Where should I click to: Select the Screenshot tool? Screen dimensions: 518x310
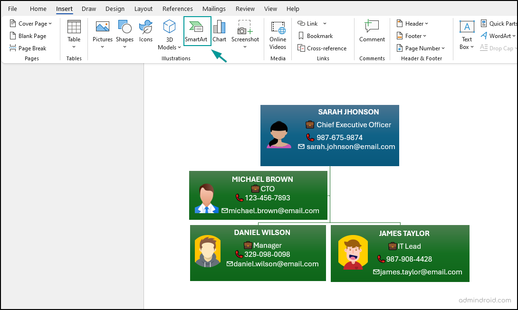[x=245, y=34]
